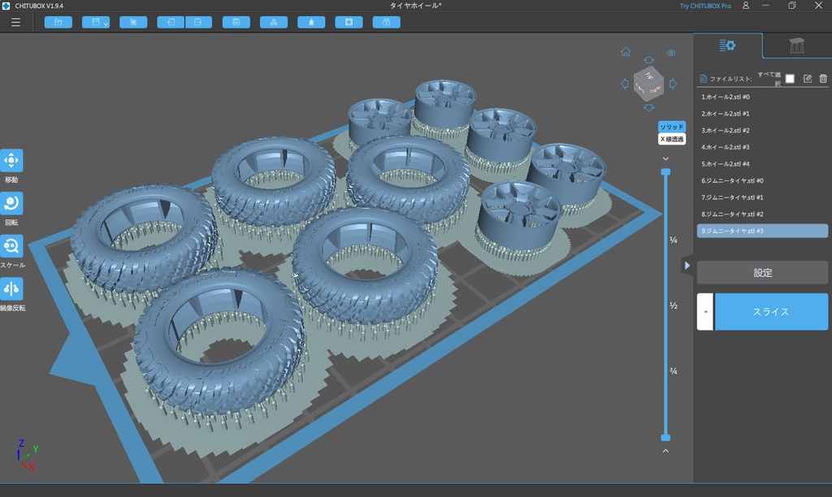This screenshot has height=497, width=832.
Task: Click the Slice (スライス) button
Action: 771,312
